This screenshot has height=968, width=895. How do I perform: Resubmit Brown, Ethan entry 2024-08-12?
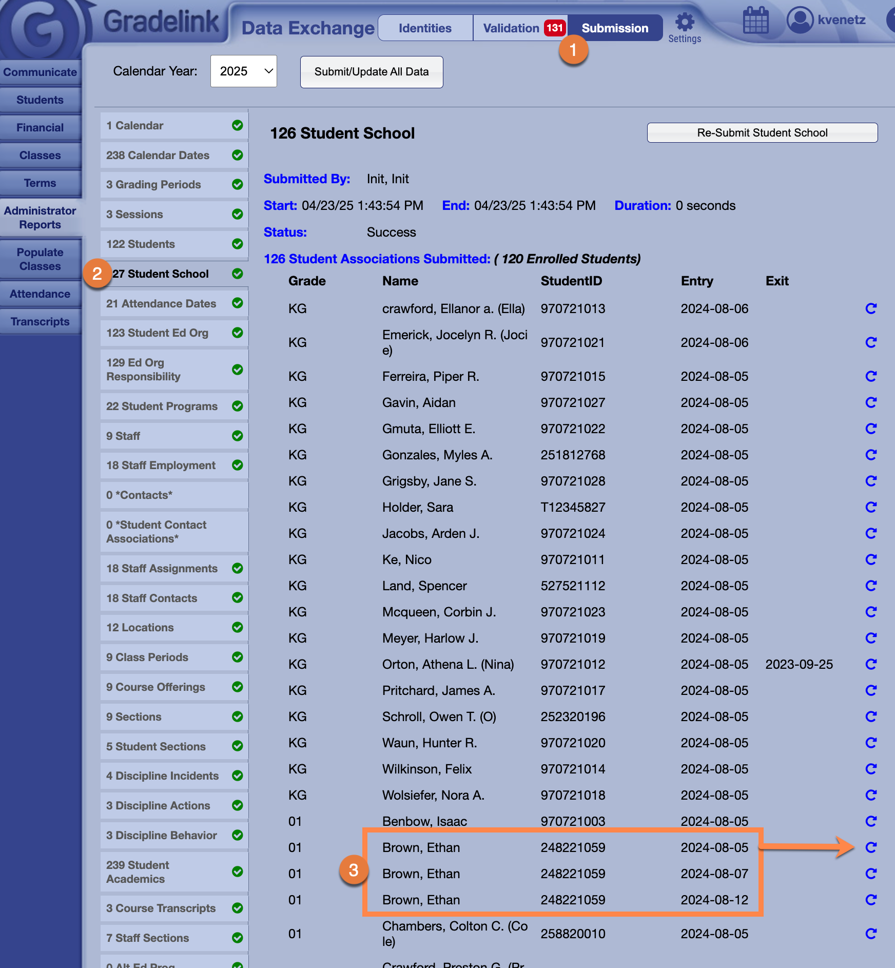(870, 900)
